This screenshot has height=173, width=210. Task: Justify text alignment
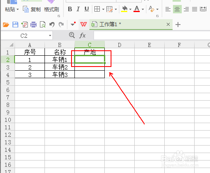tap(195, 9)
